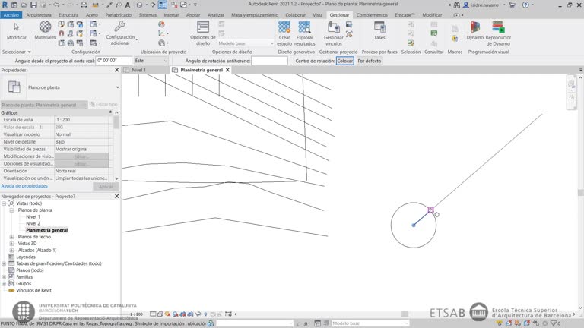Click Editar button for Opciones de visualización

tap(81, 164)
